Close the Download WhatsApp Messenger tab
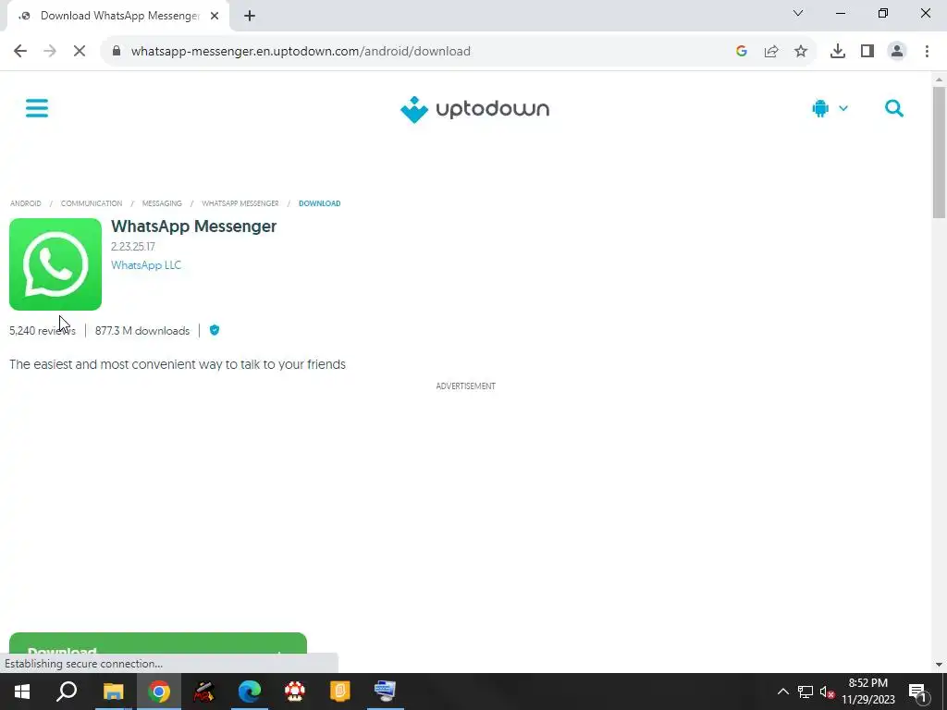The height and width of the screenshot is (710, 947). click(x=215, y=17)
